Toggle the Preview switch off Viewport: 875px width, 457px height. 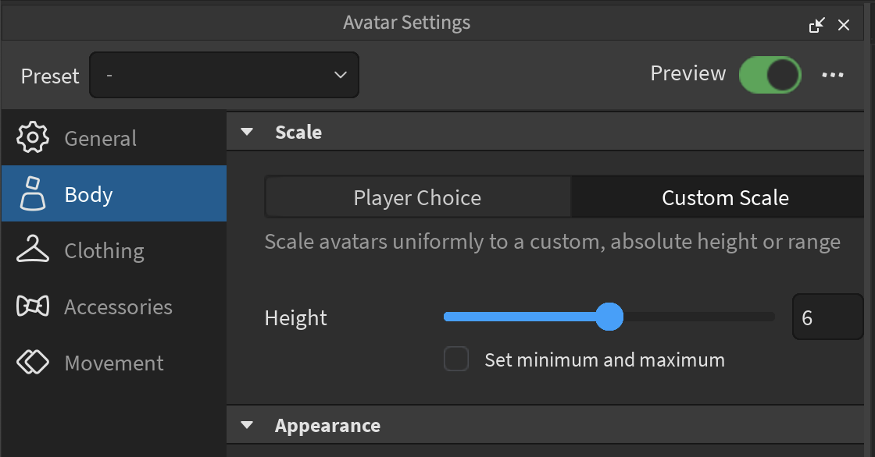[x=770, y=75]
